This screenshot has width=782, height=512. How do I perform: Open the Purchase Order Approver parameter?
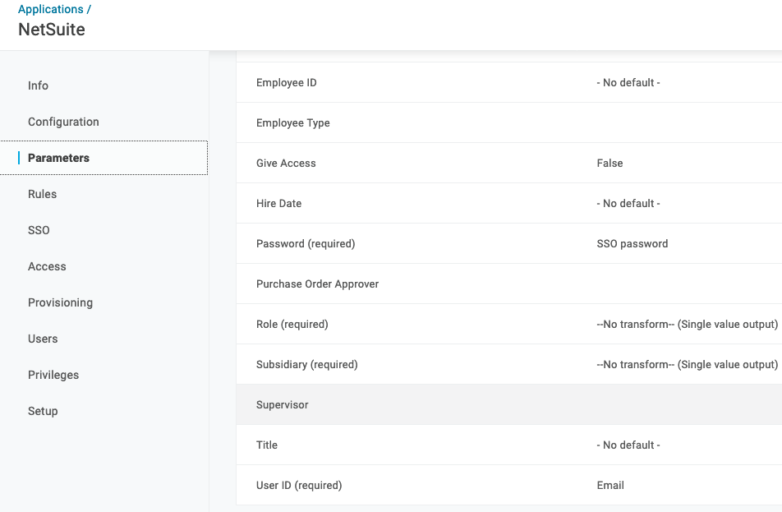tap(318, 284)
